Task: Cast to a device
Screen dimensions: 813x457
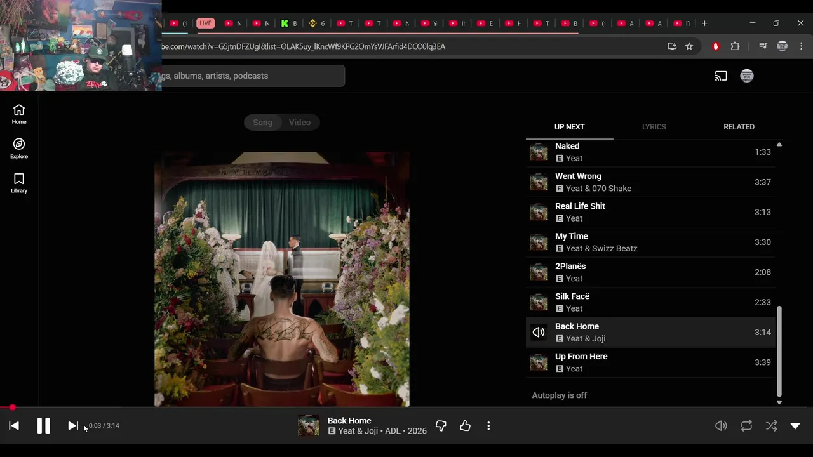Action: click(721, 76)
